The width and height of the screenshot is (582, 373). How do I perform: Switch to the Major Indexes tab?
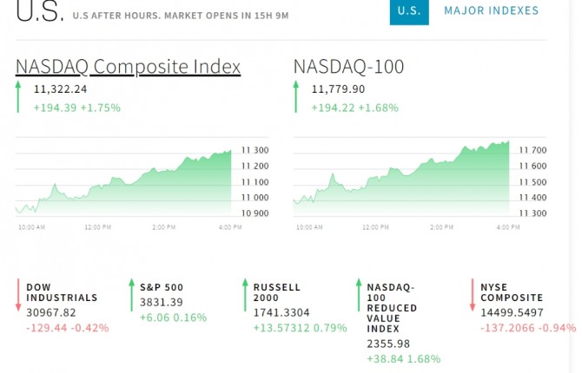[491, 11]
